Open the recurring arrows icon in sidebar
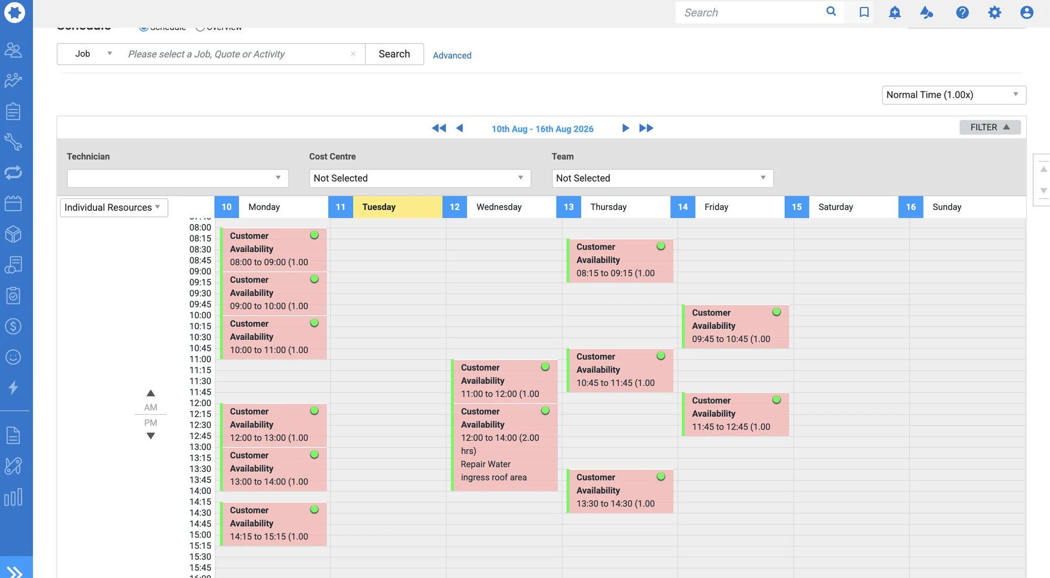Screen dimensions: 1050x578 [13, 172]
